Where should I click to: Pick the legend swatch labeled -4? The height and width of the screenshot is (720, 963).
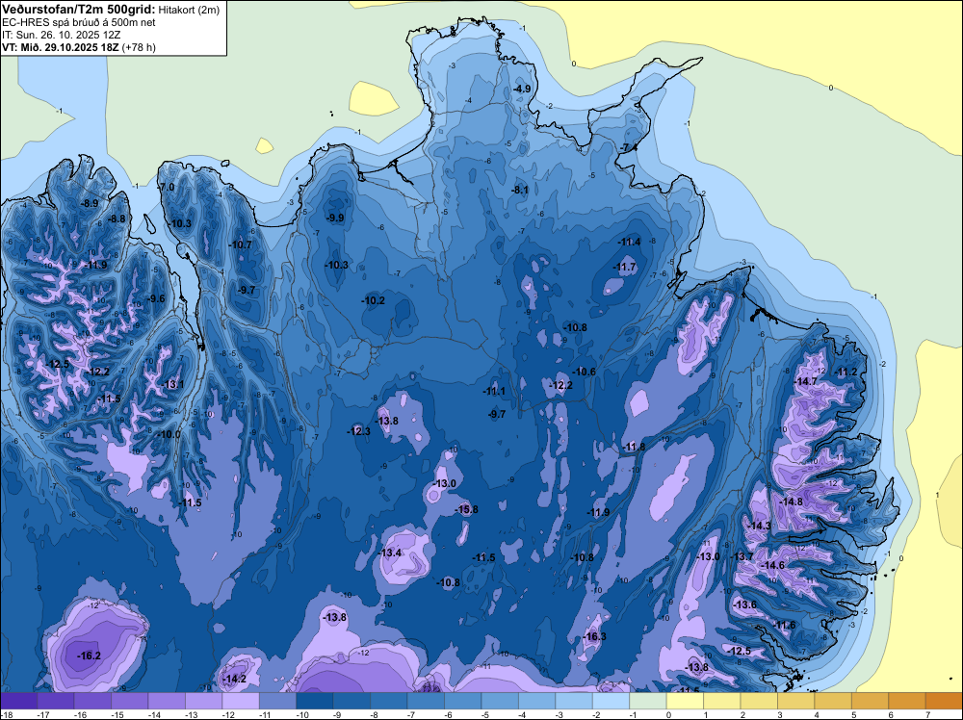click(x=536, y=701)
